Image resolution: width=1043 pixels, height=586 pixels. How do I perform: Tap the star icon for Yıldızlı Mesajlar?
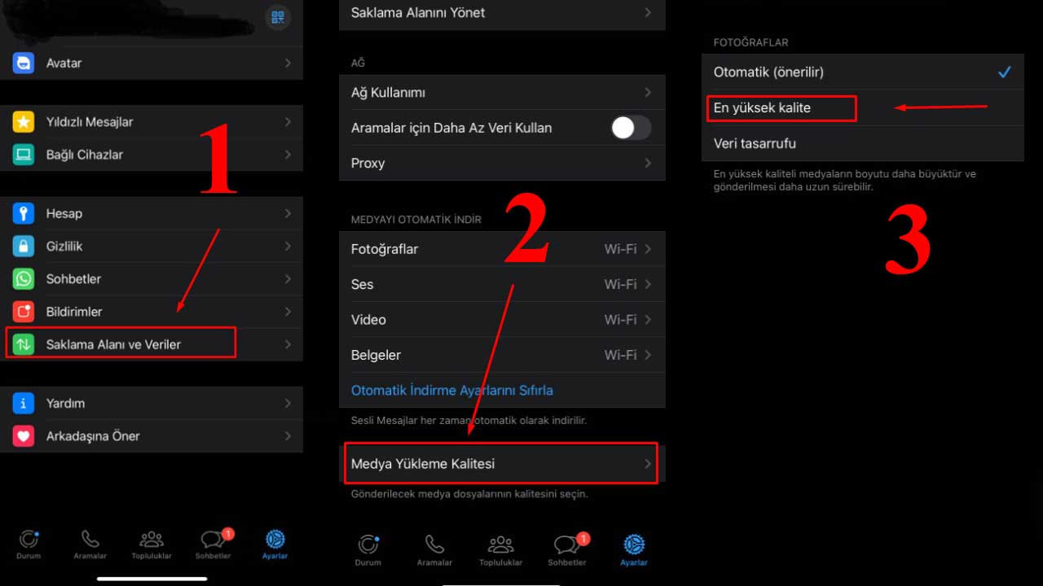24,122
